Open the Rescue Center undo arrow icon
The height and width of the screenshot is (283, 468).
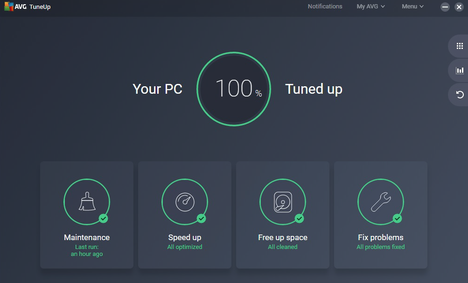pyautogui.click(x=460, y=95)
